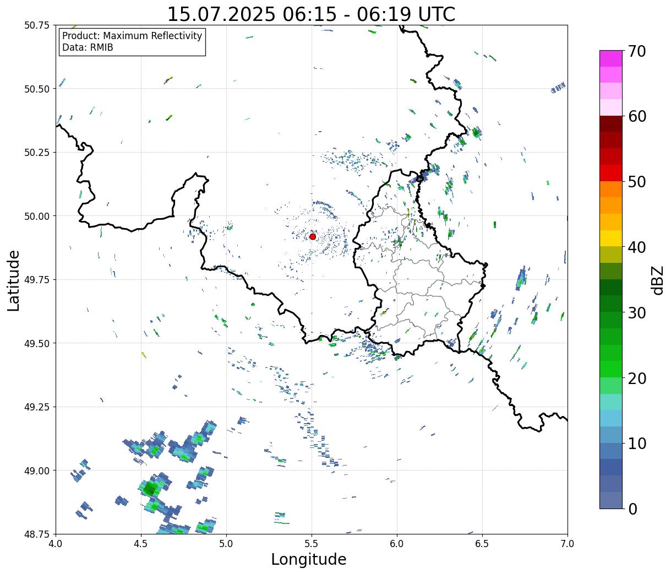
Task: Click the 'dBZ' colorbar label
Action: coord(657,279)
